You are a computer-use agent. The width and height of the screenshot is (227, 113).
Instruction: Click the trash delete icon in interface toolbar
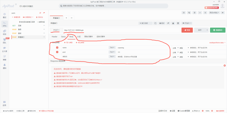point(178,23)
